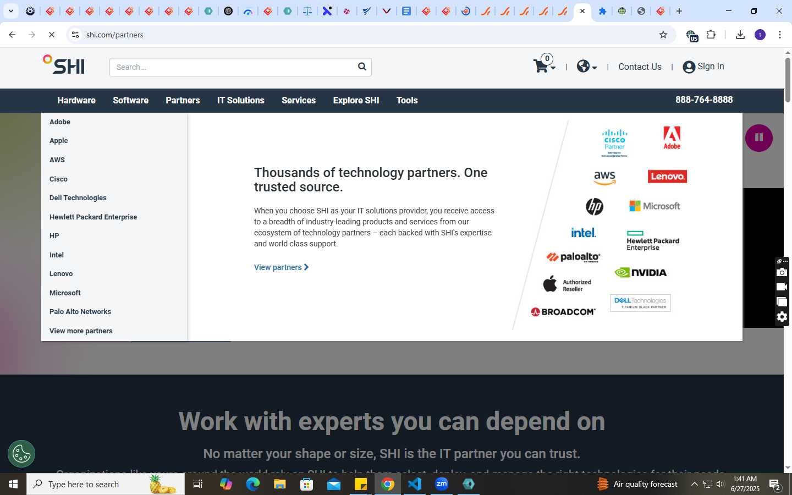Image resolution: width=792 pixels, height=495 pixels.
Task: Click the Hewlett Packard Enterprise logo
Action: tap(653, 241)
